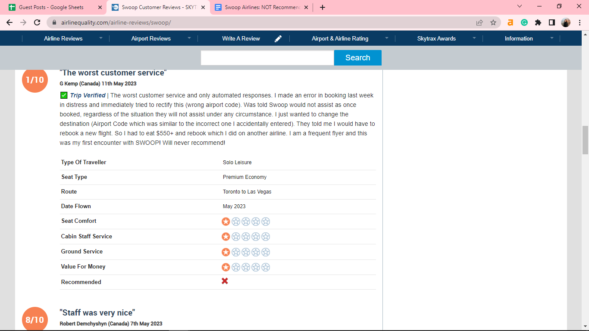Click "The worst customer service" review title
Viewport: 589px width, 331px height.
coord(113,73)
